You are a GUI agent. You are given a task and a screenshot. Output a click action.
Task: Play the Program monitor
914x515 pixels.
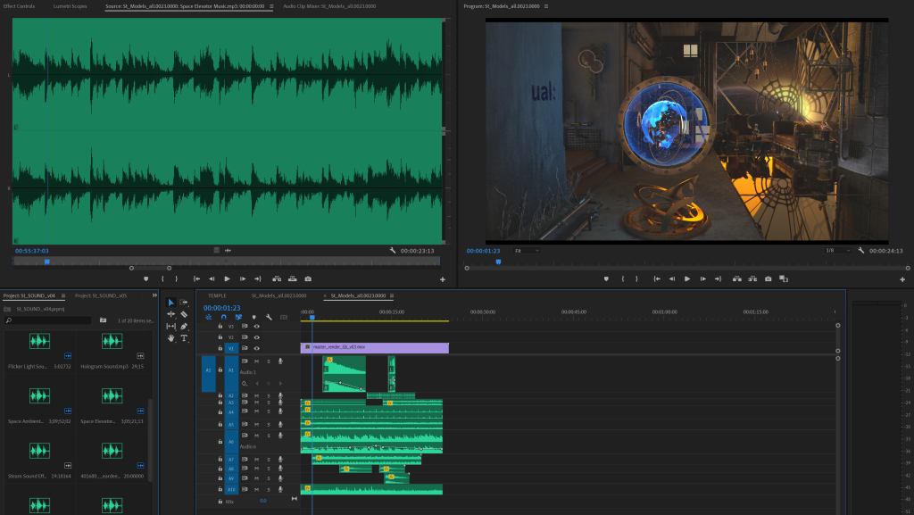click(x=687, y=279)
